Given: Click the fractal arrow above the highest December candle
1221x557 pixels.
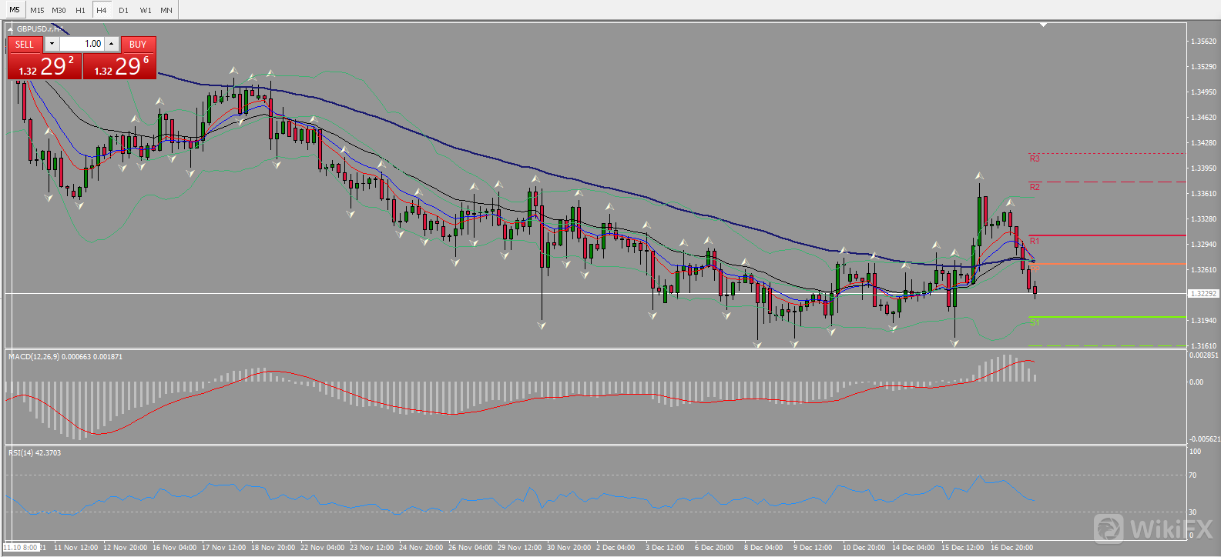Looking at the screenshot, I should click(x=979, y=176).
